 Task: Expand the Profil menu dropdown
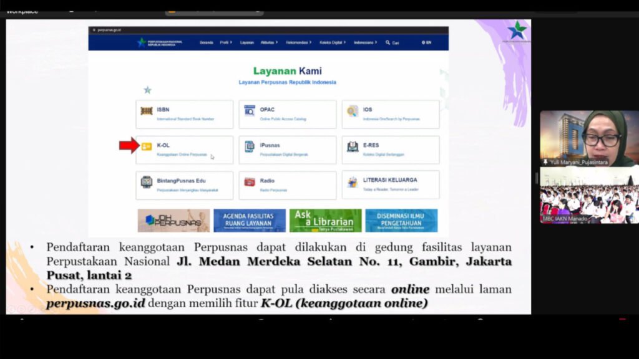225,42
